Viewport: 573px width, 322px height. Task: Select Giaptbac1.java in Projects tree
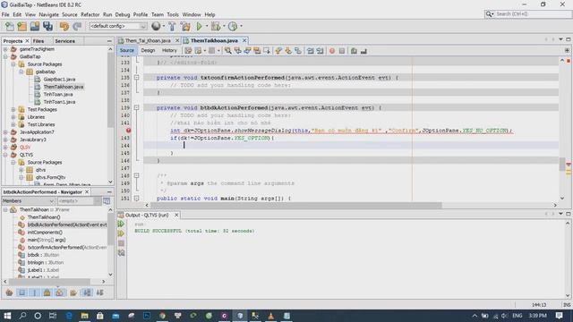[59, 80]
